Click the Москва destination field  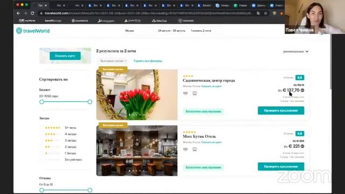[x=129, y=31]
